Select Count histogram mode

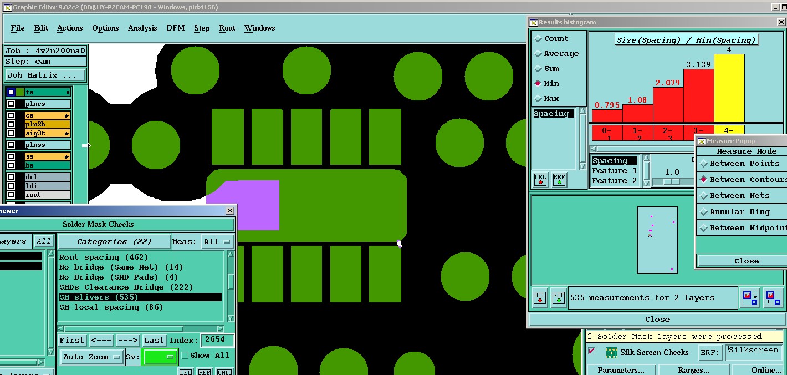[x=538, y=39]
